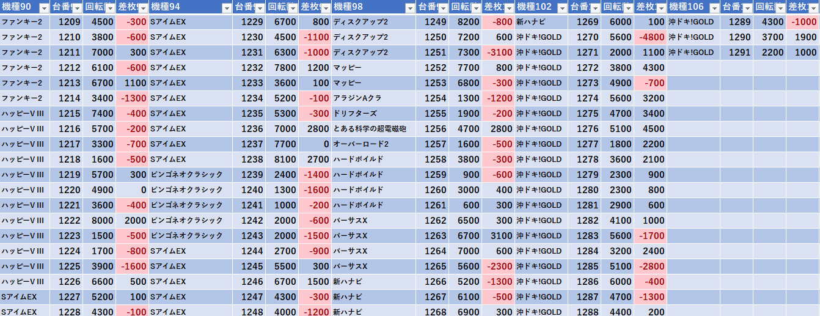Open the 台番 filter dropdown beside 機種90
The image size is (820, 316).
point(77,7)
